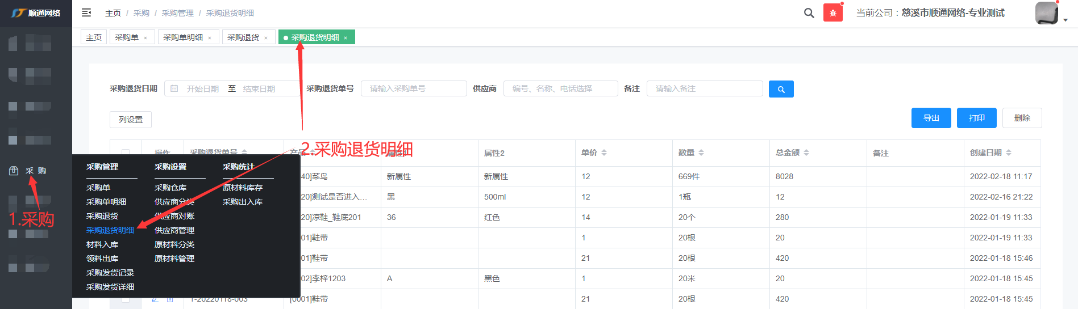
Task: Open 列设置 column settings
Action: point(131,120)
